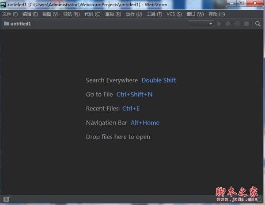The height and width of the screenshot is (205, 265).
Task: Open the 帮助 (H) menu
Action: (217, 14)
